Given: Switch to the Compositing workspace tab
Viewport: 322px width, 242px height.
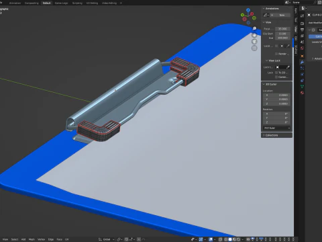Looking at the screenshot, I should (32, 3).
